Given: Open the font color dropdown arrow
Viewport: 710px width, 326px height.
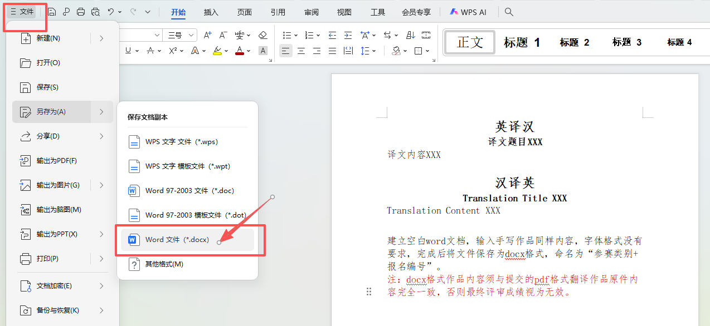Looking at the screenshot, I should pos(249,51).
